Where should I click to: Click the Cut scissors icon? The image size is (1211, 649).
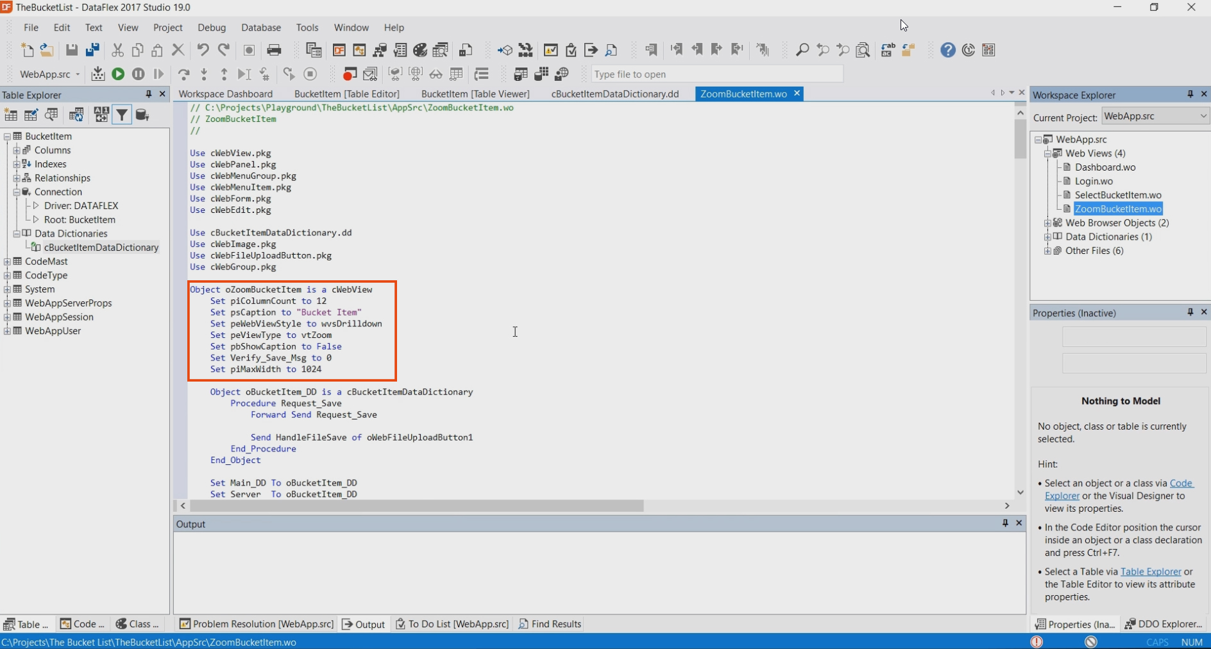[117, 50]
